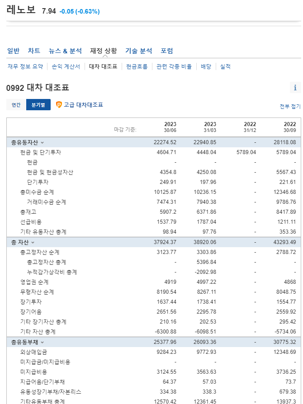This screenshot has height=404, width=303.
Task: Open the 배당 dividends page
Action: pos(206,66)
